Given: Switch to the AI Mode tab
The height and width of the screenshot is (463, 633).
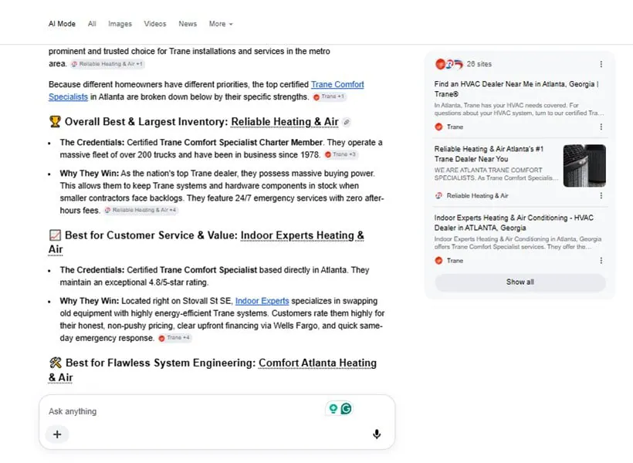Looking at the screenshot, I should [x=62, y=24].
